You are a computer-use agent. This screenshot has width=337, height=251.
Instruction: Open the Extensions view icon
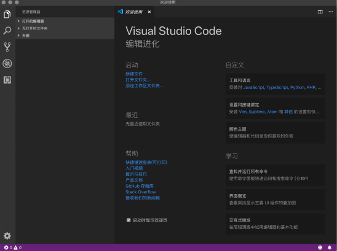(x=7, y=80)
